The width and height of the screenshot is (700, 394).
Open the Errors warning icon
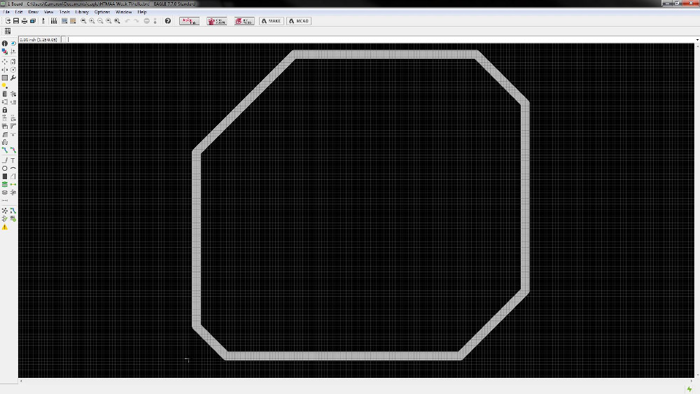[x=5, y=227]
